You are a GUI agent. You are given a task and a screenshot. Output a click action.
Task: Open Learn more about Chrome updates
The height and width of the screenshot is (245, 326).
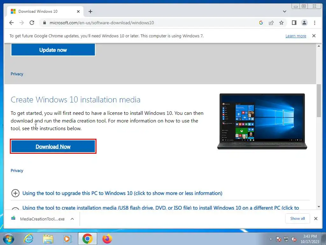click(x=296, y=36)
